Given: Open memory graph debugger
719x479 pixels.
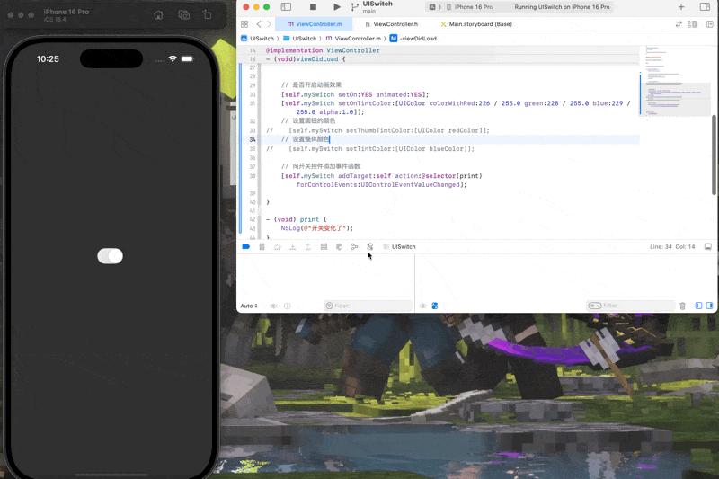Looking at the screenshot, I should tap(354, 246).
